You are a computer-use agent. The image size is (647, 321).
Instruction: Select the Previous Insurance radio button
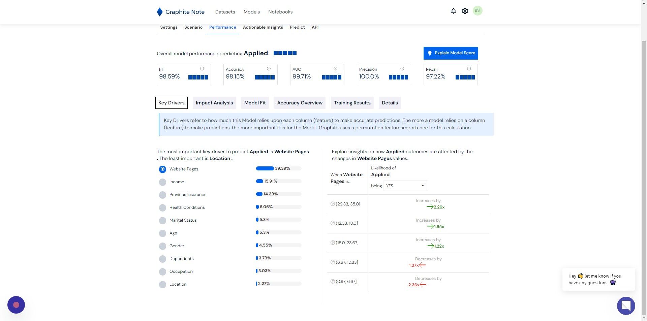point(162,195)
